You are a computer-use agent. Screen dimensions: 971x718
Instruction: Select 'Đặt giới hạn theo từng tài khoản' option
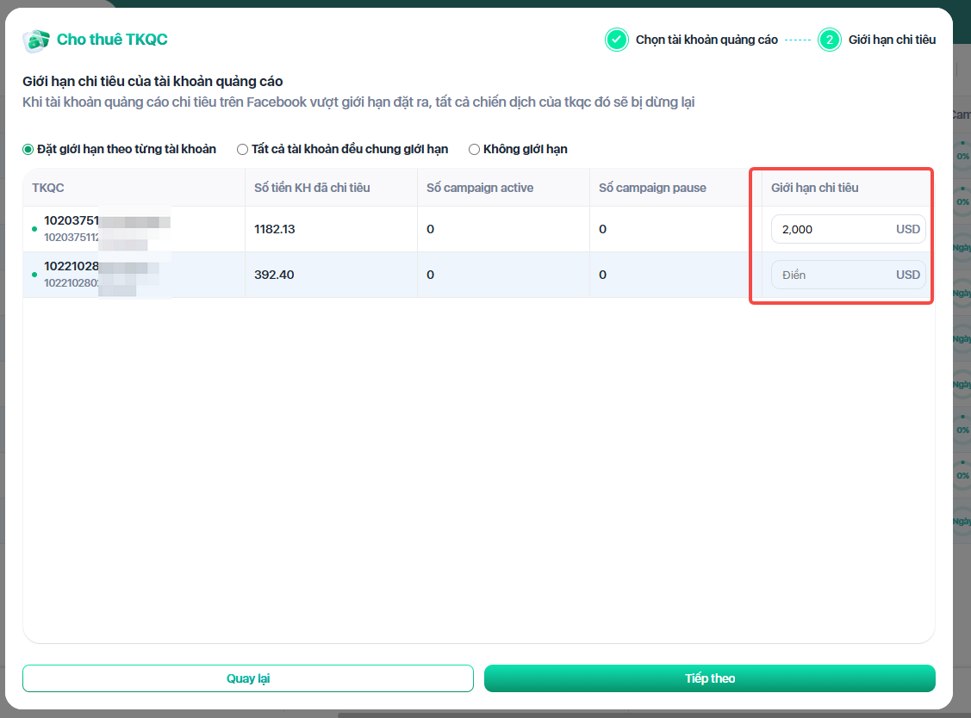tap(28, 150)
